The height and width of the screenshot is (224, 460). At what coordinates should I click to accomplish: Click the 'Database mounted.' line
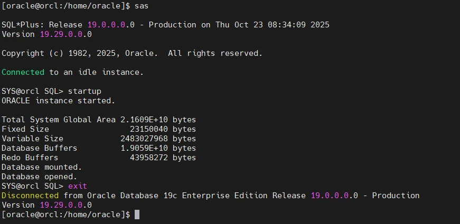pyautogui.click(x=42, y=167)
